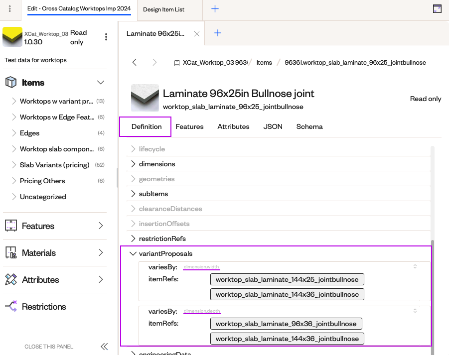Click CLOSE THIS PANEL text
This screenshot has width=449, height=355.
(49, 347)
